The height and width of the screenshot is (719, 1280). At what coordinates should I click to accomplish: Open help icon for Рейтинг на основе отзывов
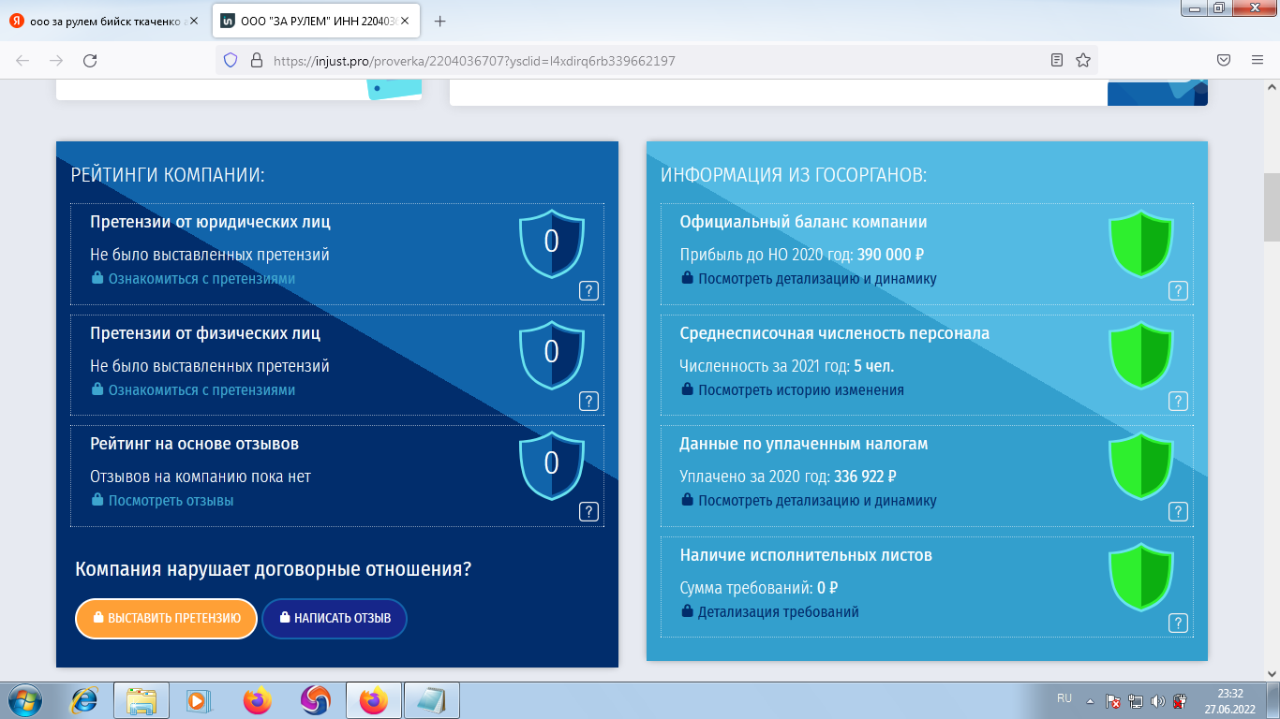pyautogui.click(x=588, y=511)
